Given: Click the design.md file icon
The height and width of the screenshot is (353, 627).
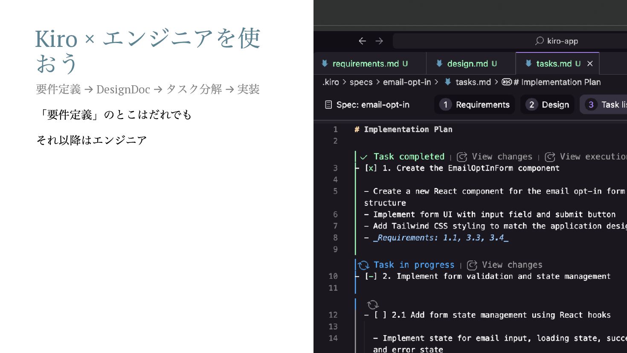Looking at the screenshot, I should point(439,64).
